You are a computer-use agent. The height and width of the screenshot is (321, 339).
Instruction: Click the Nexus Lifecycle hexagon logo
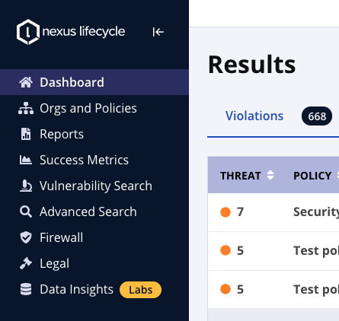[x=28, y=32]
